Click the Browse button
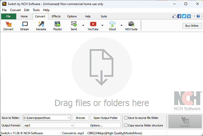Screen dimensions: 203x136 pyautogui.click(x=81, y=118)
